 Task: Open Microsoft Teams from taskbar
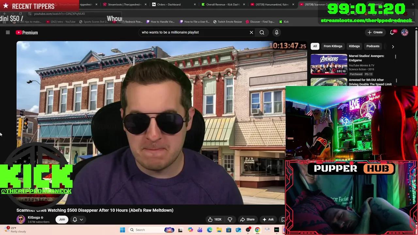pyautogui.click(x=200, y=230)
